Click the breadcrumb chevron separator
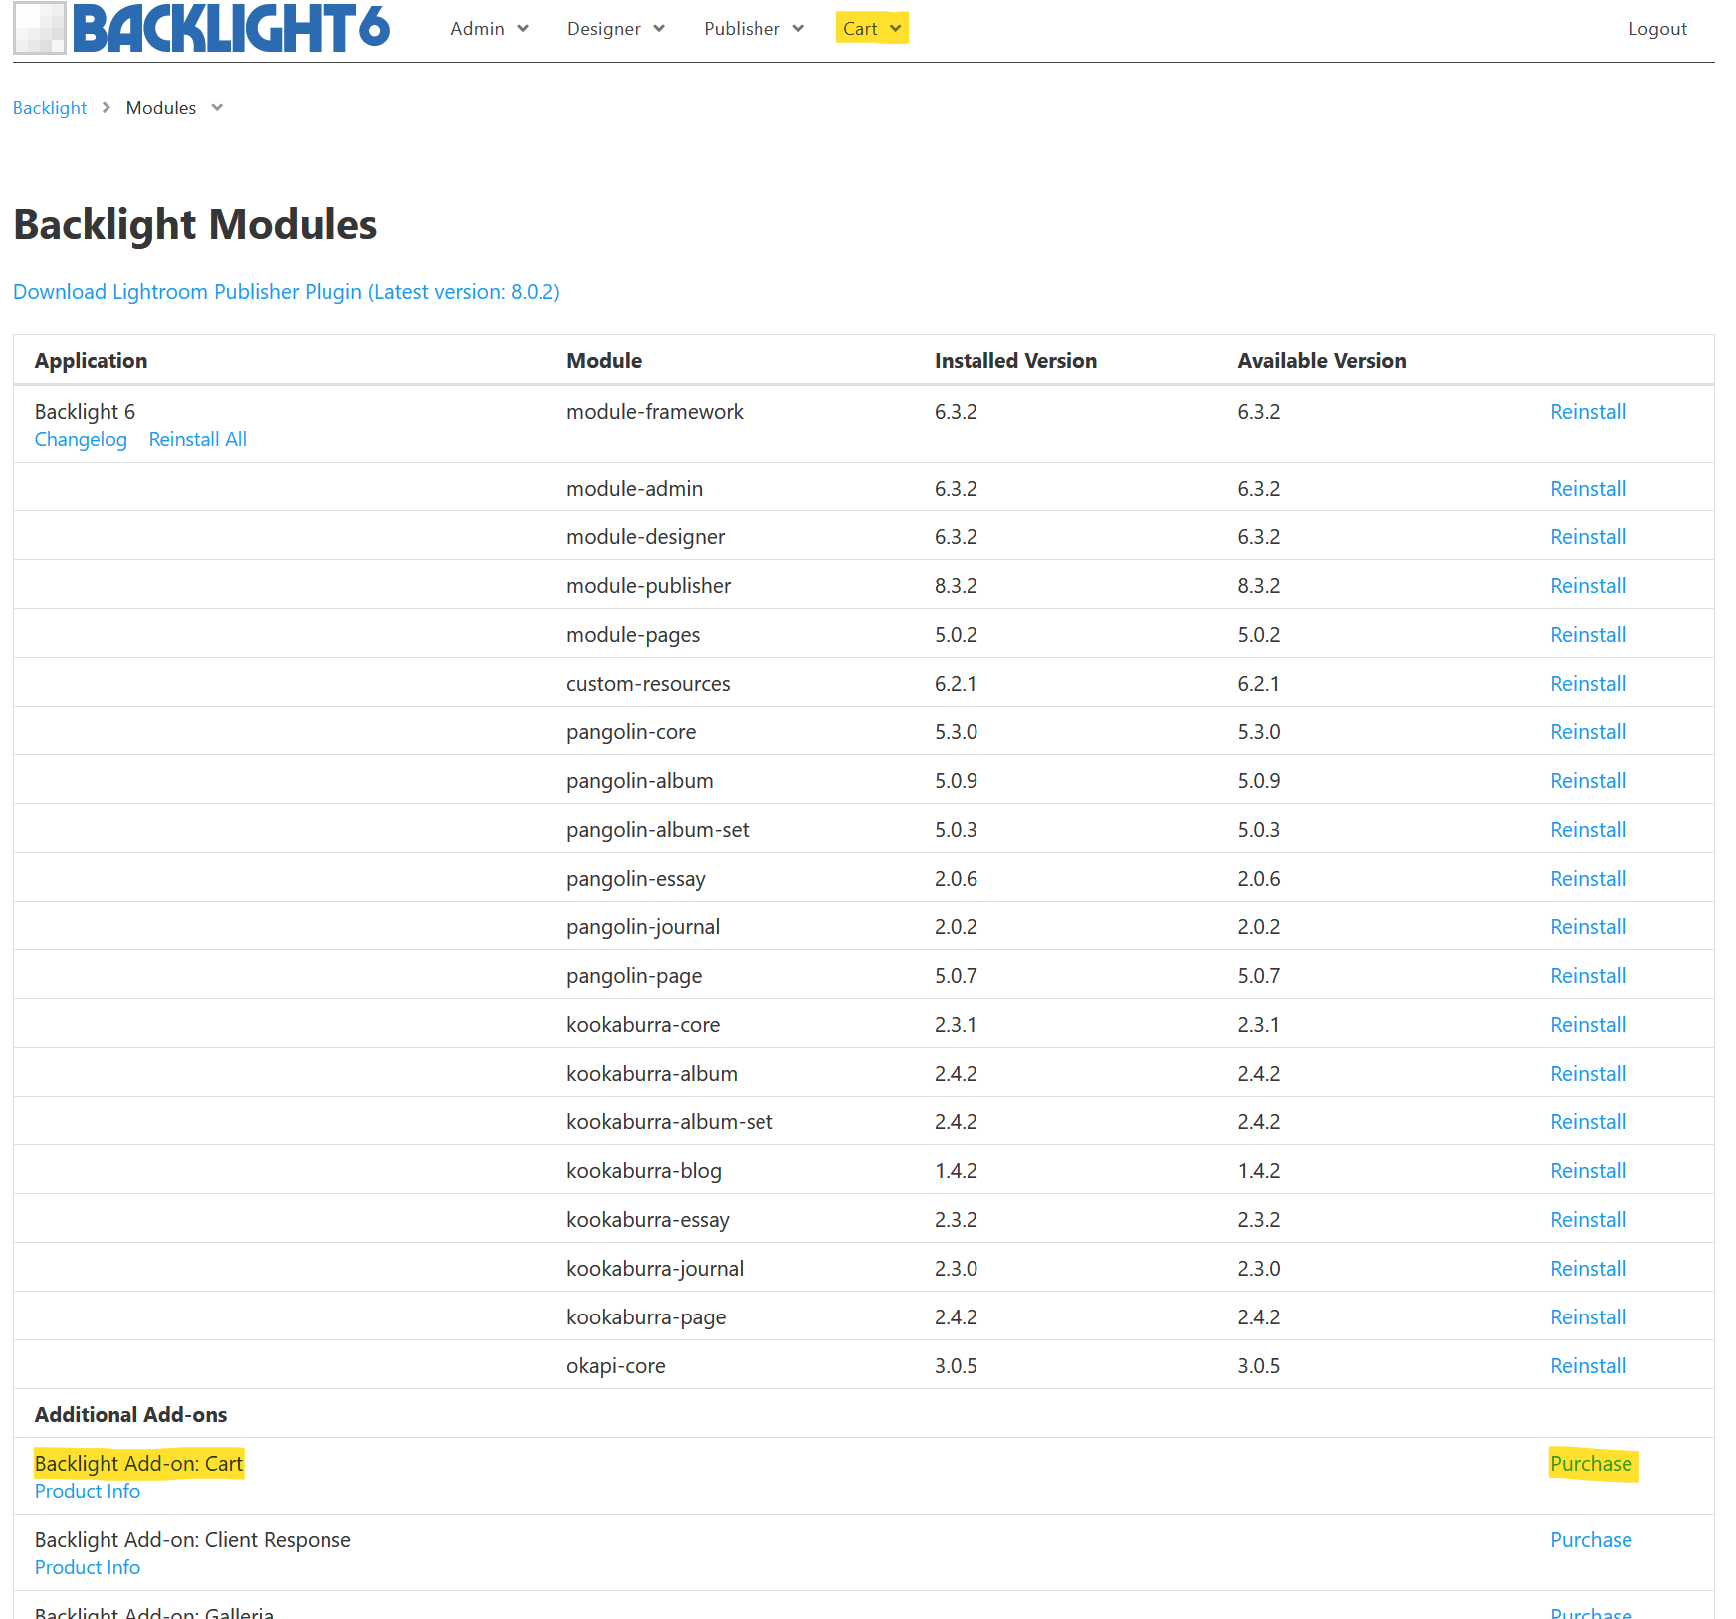The image size is (1736, 1619). click(x=107, y=107)
